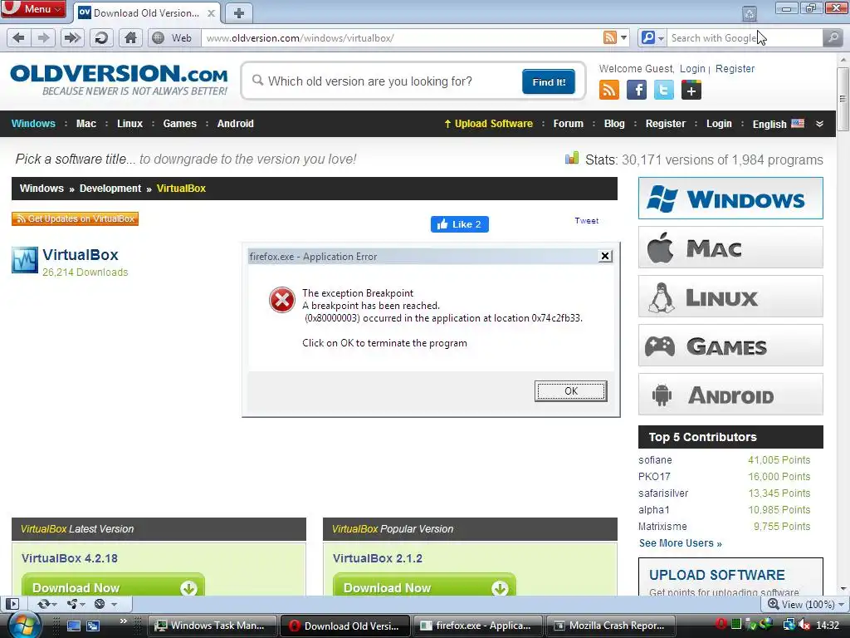Click the magnifier search button in Opera toolbar
This screenshot has width=850, height=638.
coord(833,37)
